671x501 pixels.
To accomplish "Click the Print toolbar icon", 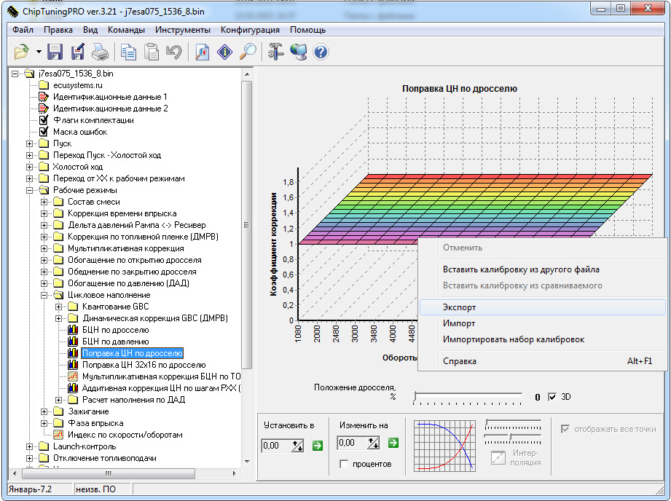I will coord(100,52).
